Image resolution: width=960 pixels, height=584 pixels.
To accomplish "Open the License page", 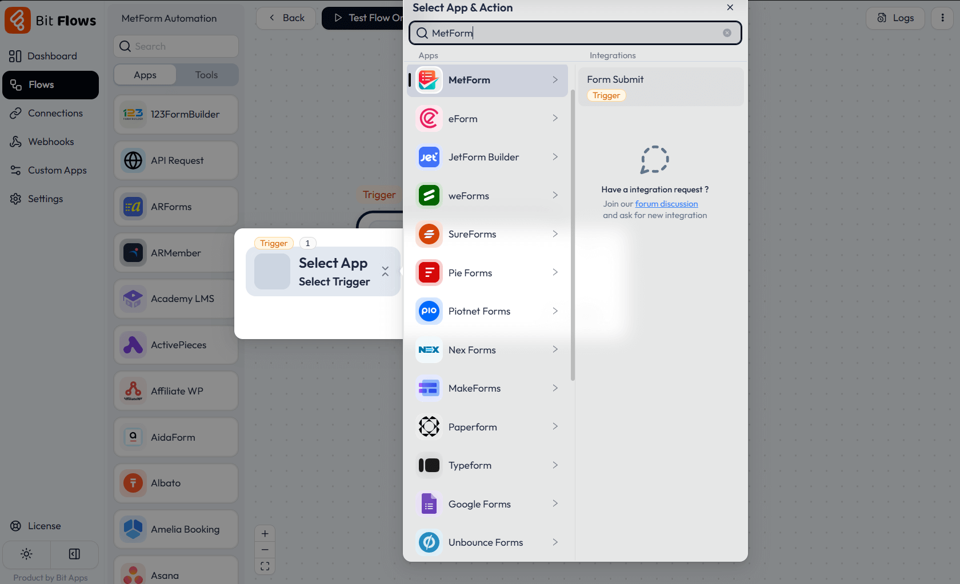I will (50, 526).
